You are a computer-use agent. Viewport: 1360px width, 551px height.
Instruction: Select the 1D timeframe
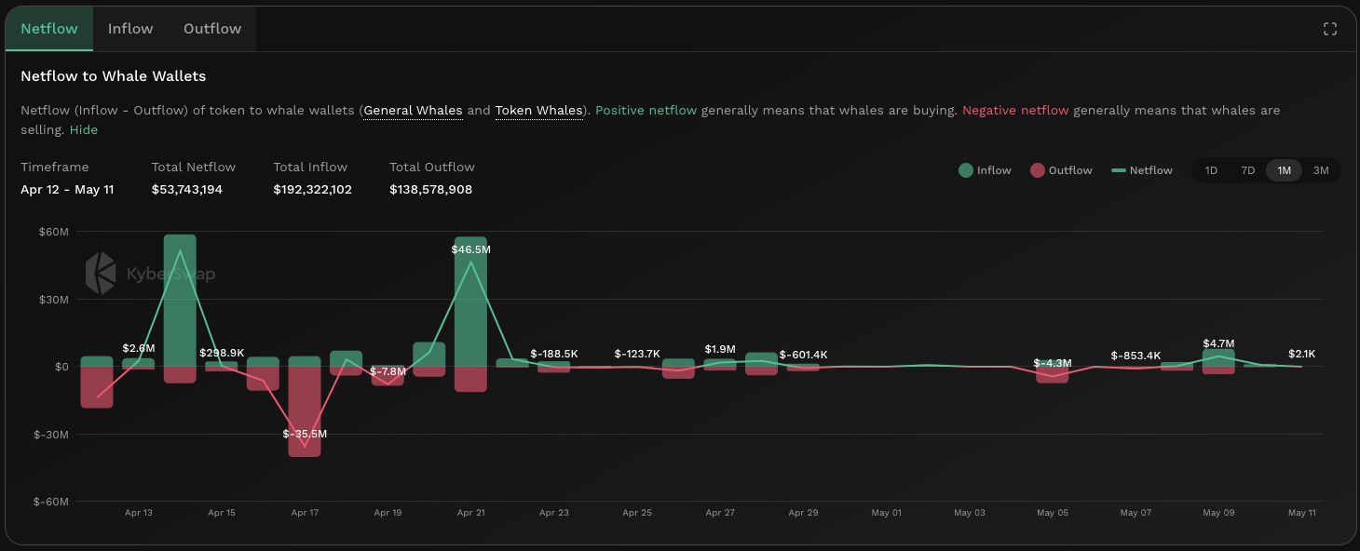coord(1211,170)
